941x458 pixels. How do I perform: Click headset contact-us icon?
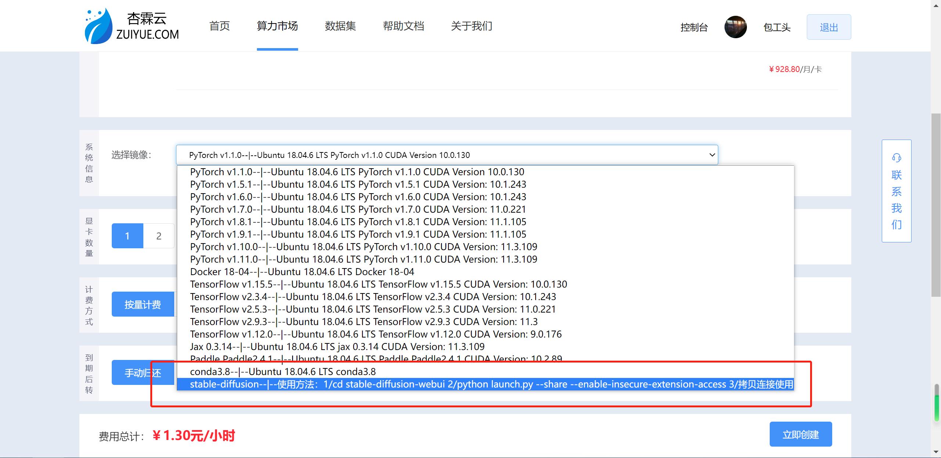click(897, 158)
